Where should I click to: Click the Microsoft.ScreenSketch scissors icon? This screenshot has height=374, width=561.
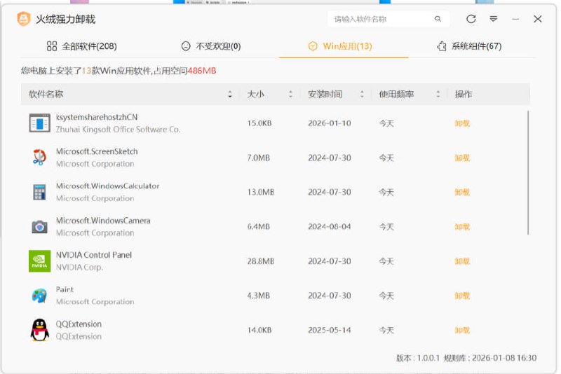tap(39, 157)
